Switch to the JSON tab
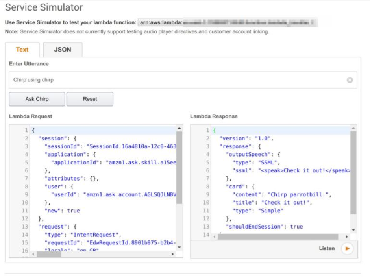Image resolution: width=370 pixels, height=279 pixels. click(x=62, y=50)
